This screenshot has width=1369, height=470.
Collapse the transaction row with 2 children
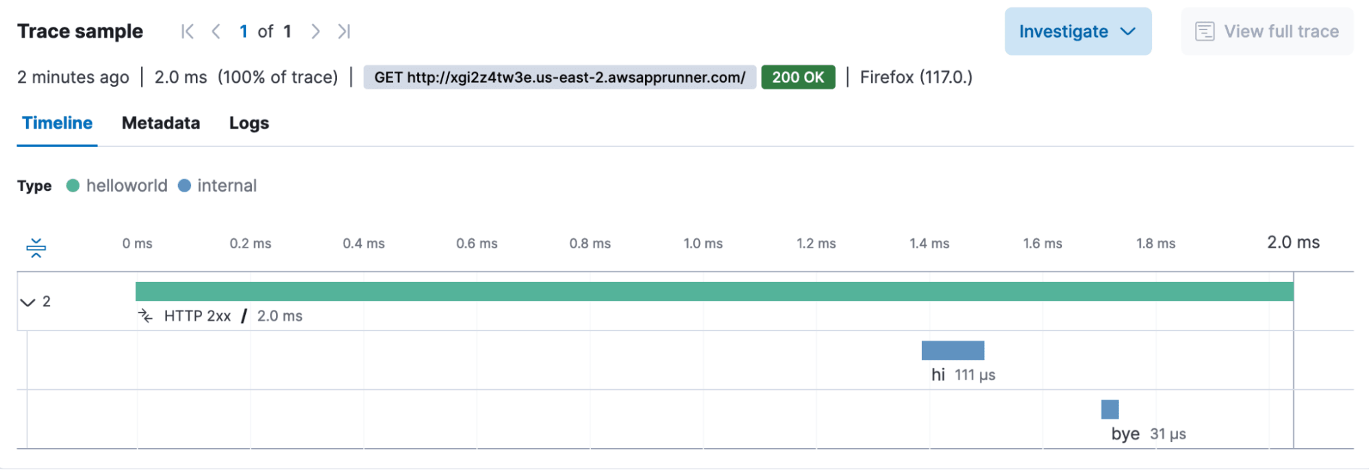pos(28,302)
